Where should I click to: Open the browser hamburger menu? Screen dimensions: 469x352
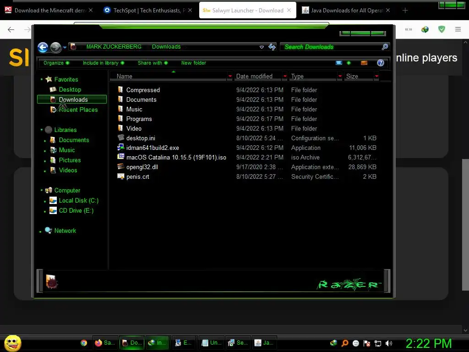coord(458,29)
